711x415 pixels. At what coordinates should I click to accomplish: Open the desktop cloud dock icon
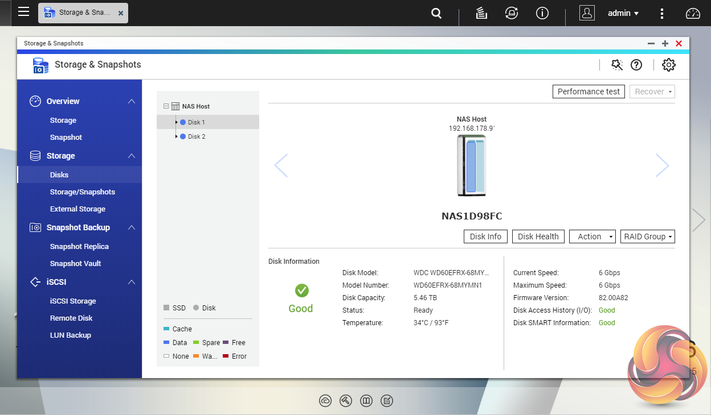pyautogui.click(x=325, y=401)
